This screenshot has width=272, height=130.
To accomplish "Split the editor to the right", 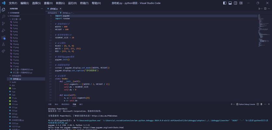I will tap(265, 9).
